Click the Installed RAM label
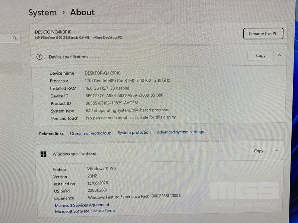 [63, 88]
